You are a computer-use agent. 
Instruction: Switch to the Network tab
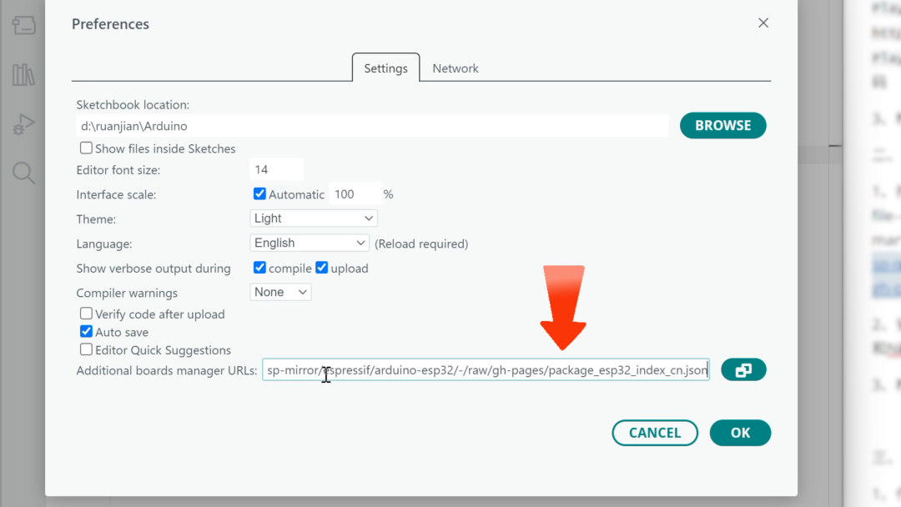[x=456, y=68]
